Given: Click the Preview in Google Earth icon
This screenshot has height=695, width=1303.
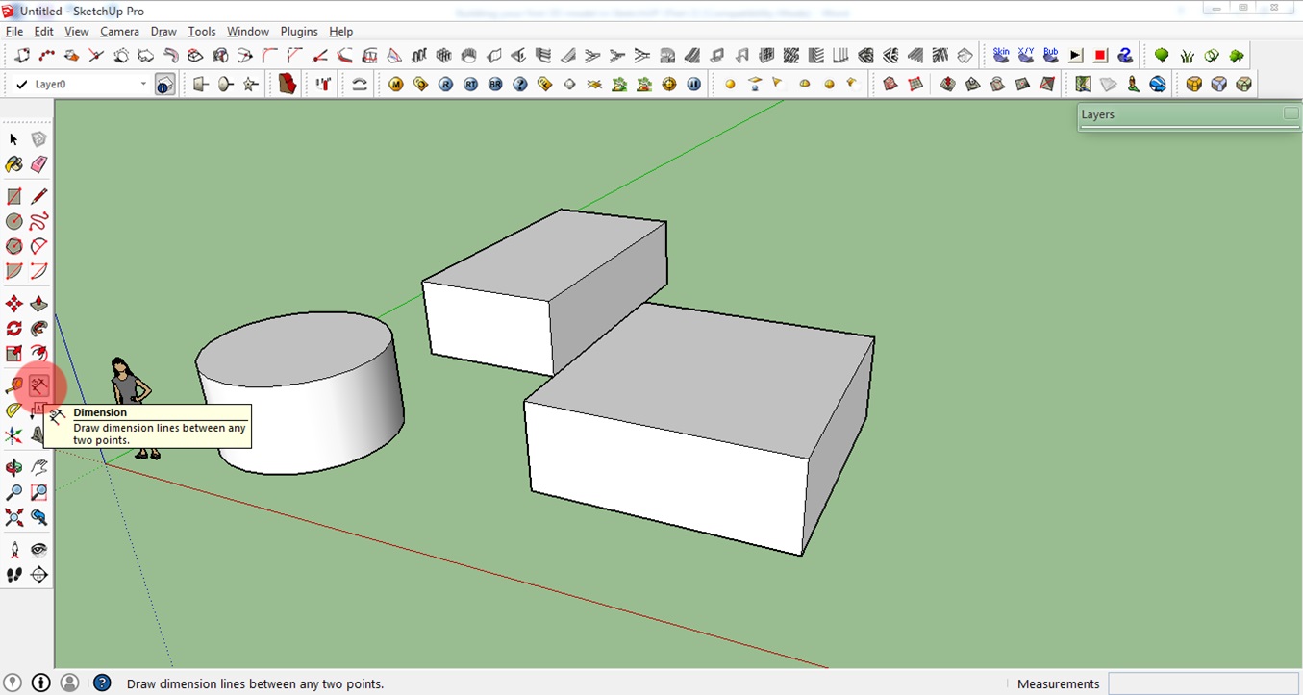Looking at the screenshot, I should click(x=1158, y=84).
